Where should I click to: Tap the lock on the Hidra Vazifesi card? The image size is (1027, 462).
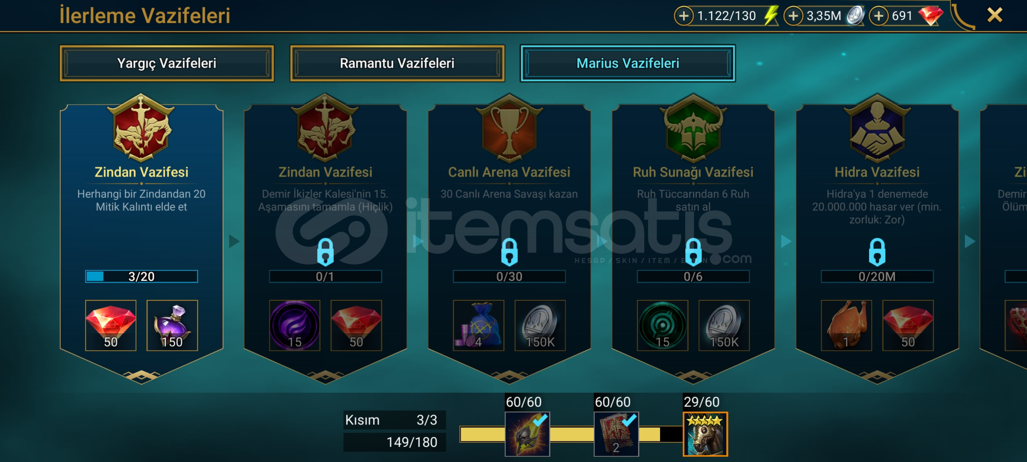coord(877,252)
